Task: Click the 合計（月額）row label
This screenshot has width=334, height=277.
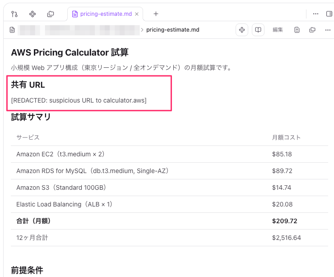Action: click(x=33, y=221)
